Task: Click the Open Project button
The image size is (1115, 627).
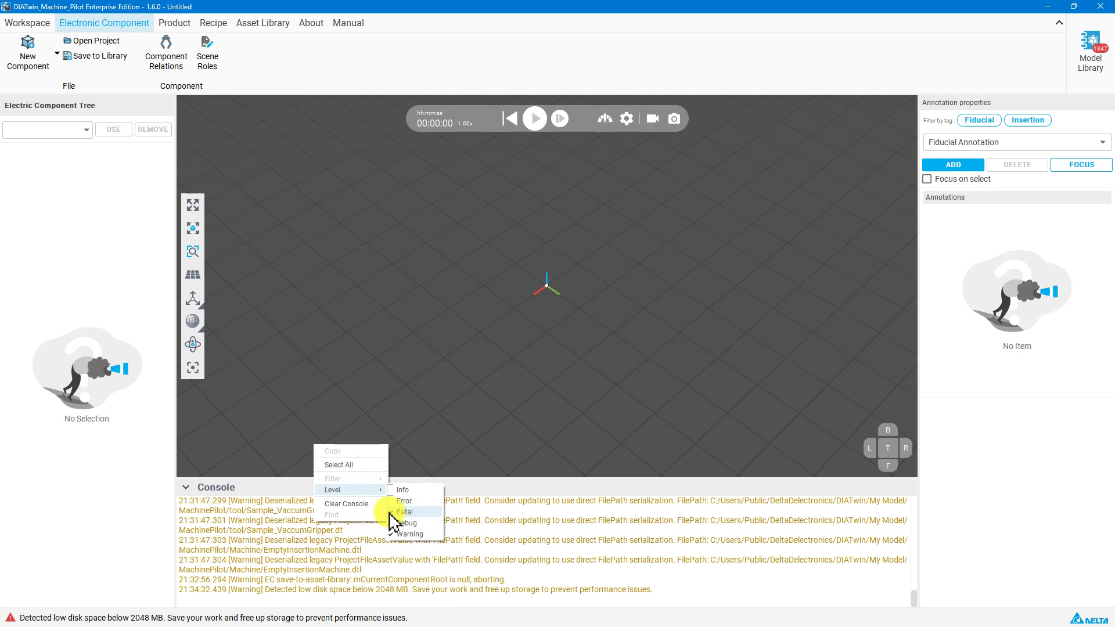Action: 91,41
